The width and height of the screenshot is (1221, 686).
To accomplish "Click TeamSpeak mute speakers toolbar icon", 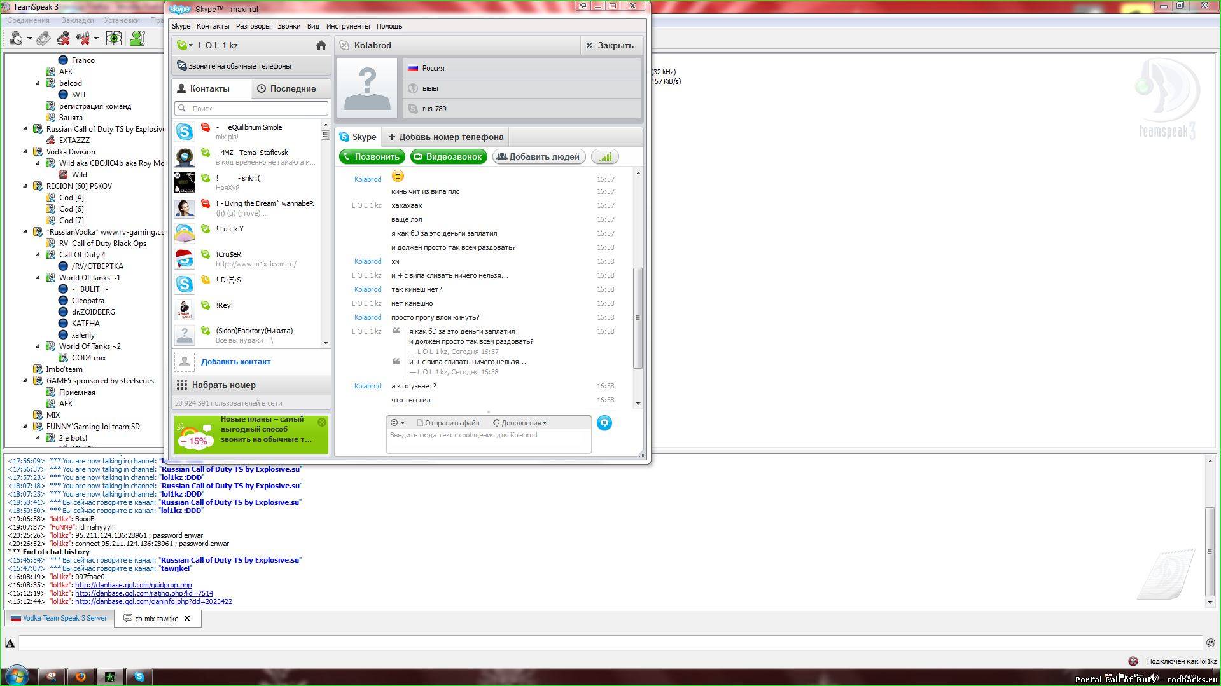I will coord(83,39).
